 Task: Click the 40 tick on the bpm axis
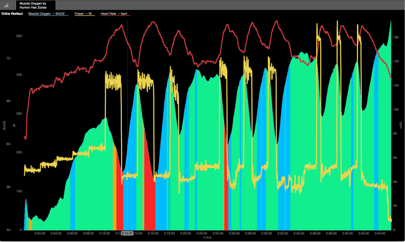coord(395,182)
